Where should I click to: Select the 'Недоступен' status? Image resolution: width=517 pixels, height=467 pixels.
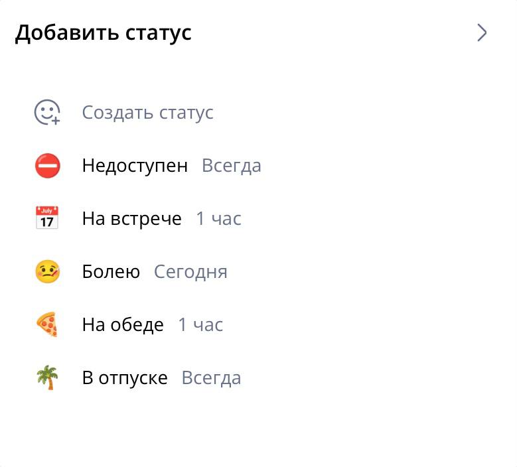pyautogui.click(x=135, y=166)
